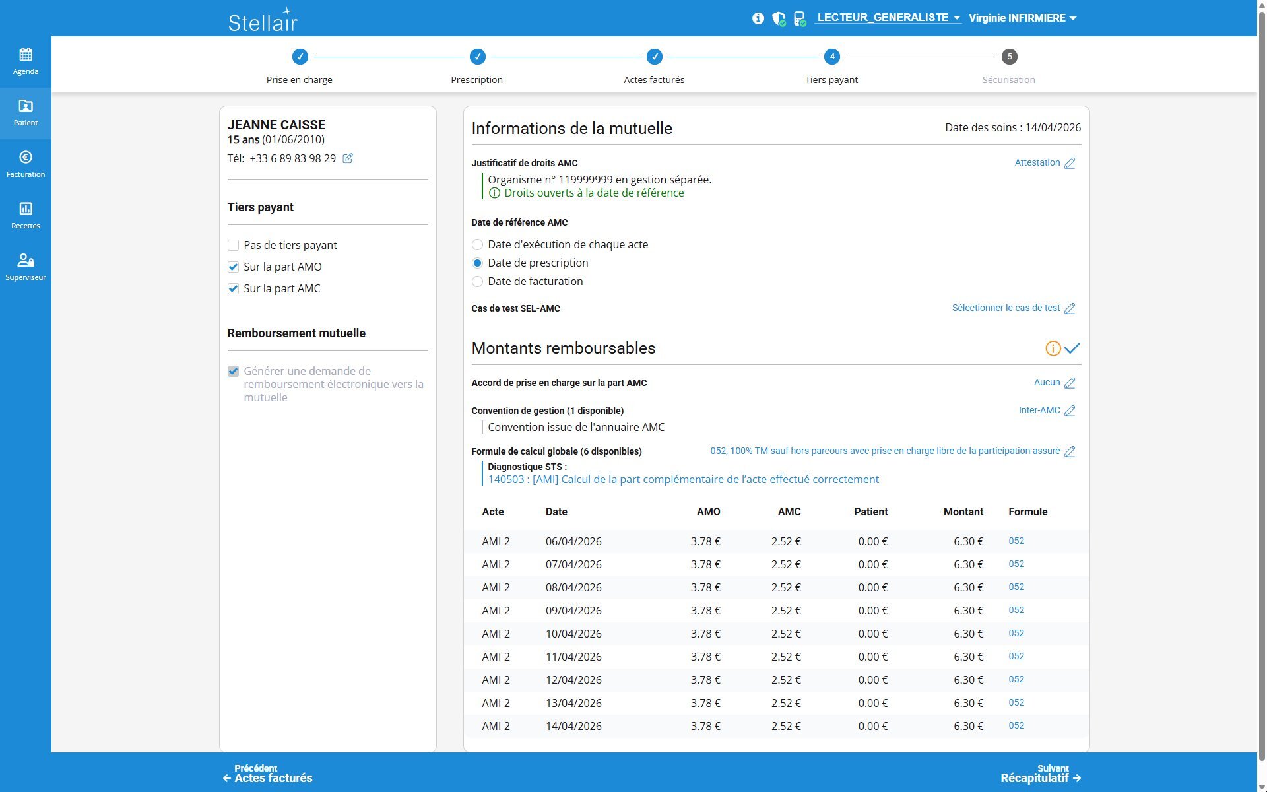Image resolution: width=1267 pixels, height=792 pixels.
Task: Select Date d'exécution de chaque acte
Action: tap(477, 245)
